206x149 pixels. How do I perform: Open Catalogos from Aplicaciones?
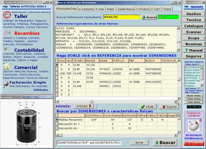(x=193, y=26)
